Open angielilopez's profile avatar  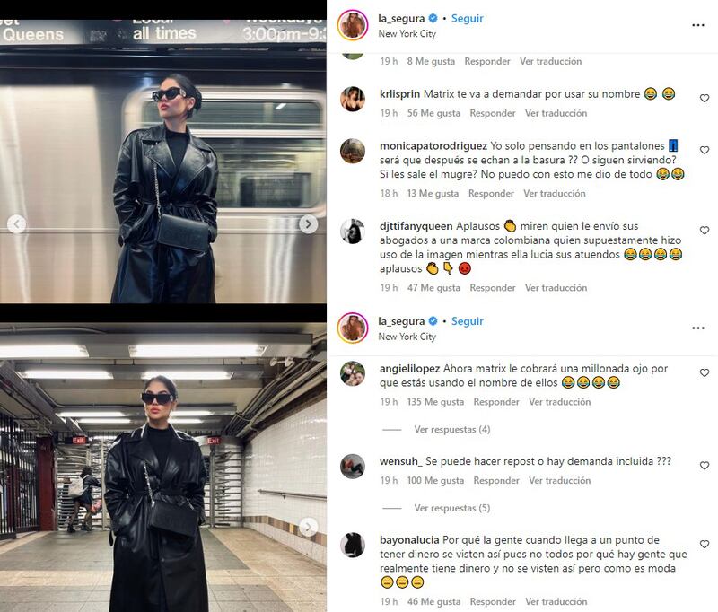(x=353, y=374)
